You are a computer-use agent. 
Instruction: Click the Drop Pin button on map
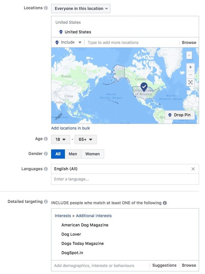pyautogui.click(x=180, y=115)
